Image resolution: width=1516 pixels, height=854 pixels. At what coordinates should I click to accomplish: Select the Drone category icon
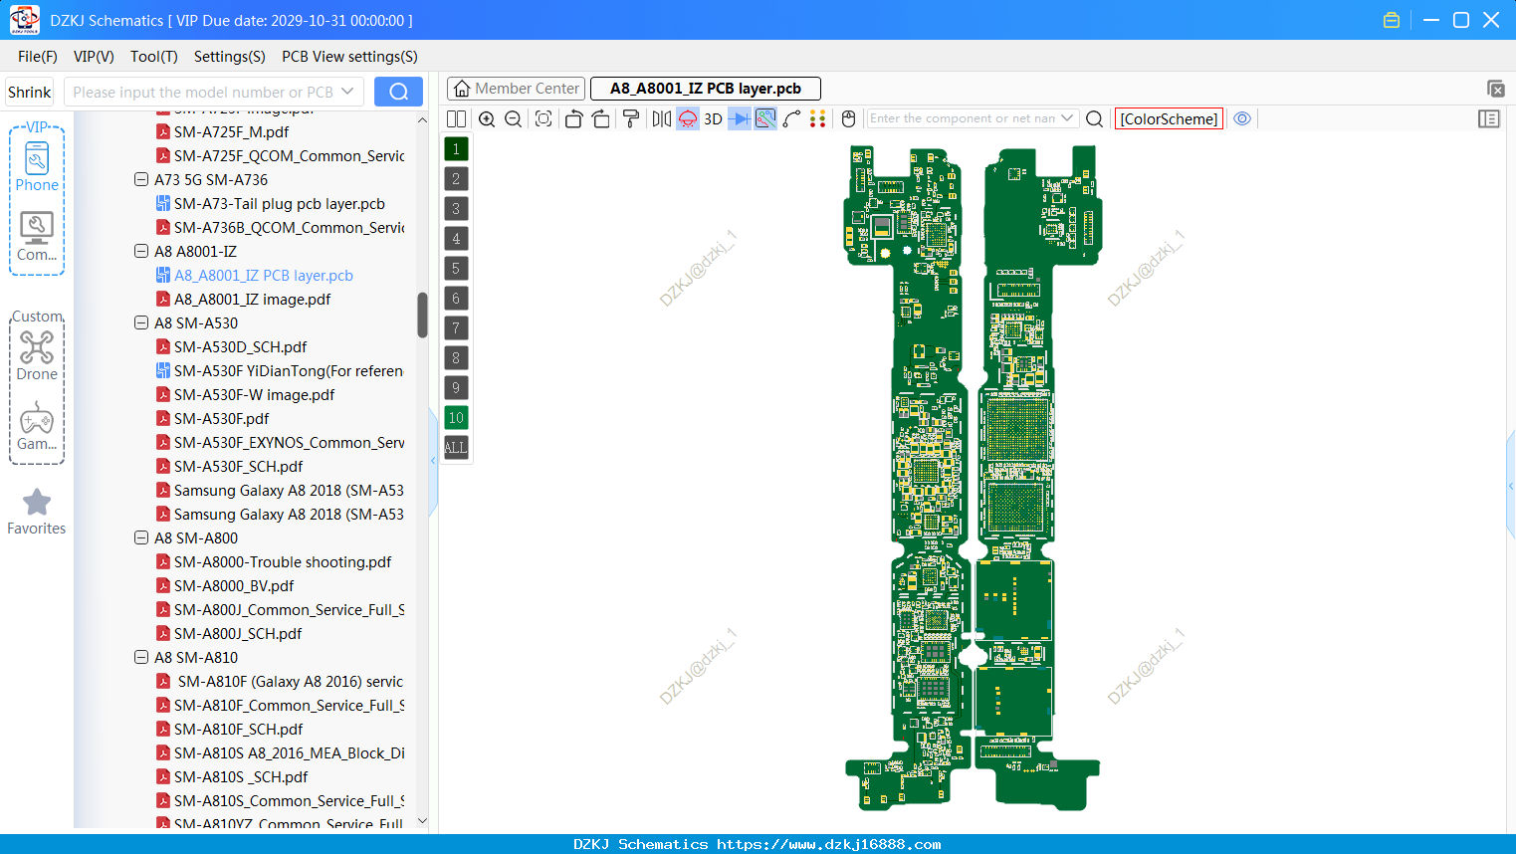pyautogui.click(x=37, y=355)
